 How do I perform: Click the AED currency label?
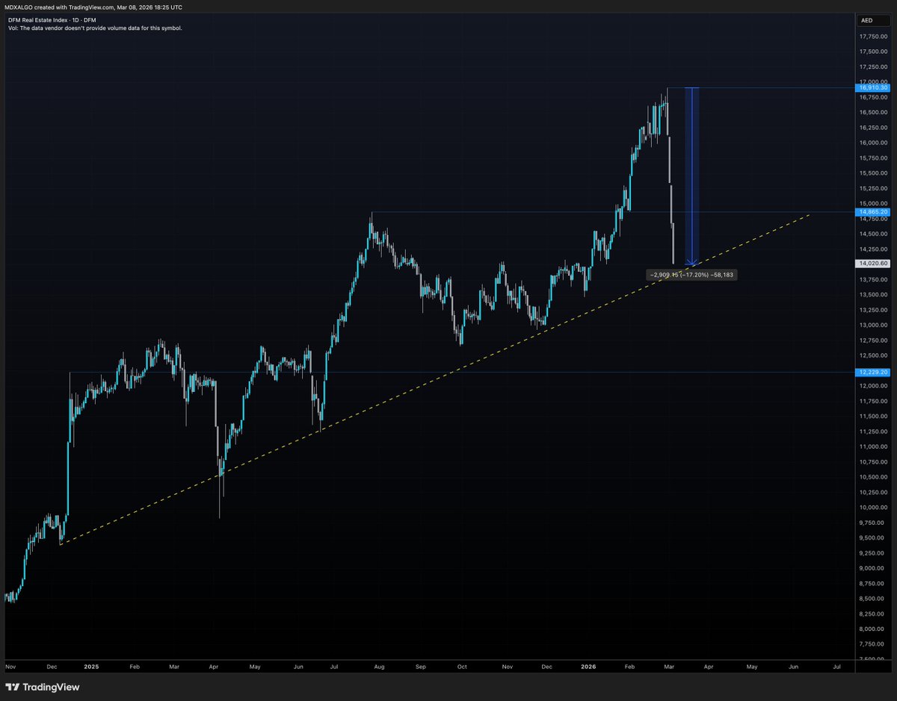(x=875, y=22)
